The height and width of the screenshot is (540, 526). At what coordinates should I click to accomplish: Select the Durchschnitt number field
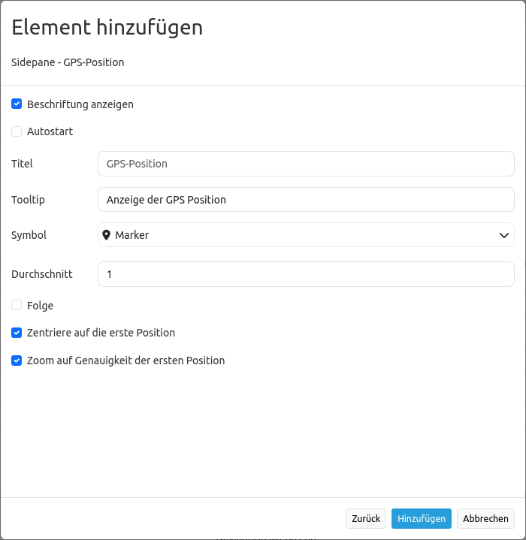(306, 274)
